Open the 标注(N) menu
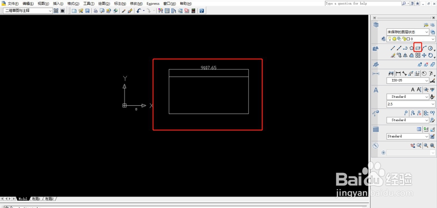Viewport: 437px width, 208px height. pos(120,3)
